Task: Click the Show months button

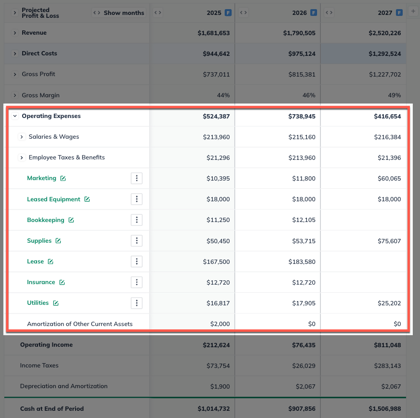Action: [119, 13]
